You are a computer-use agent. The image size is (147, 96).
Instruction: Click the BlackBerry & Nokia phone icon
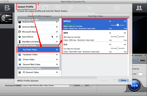point(20,42)
